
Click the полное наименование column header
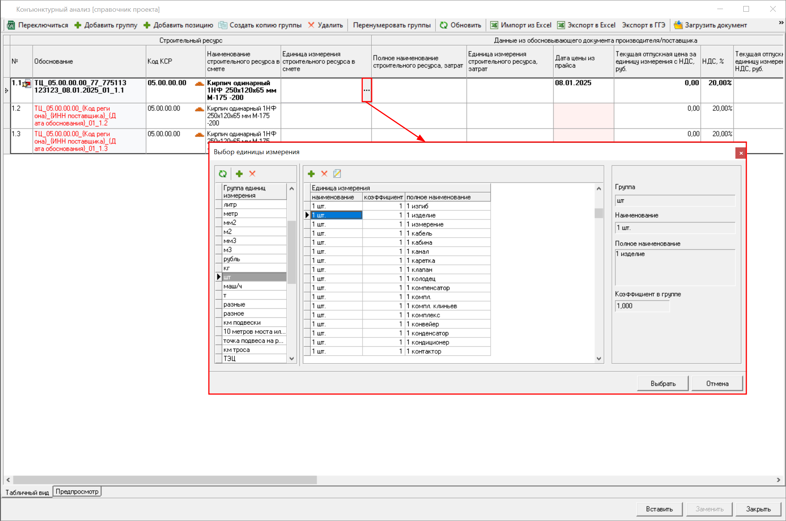(448, 197)
